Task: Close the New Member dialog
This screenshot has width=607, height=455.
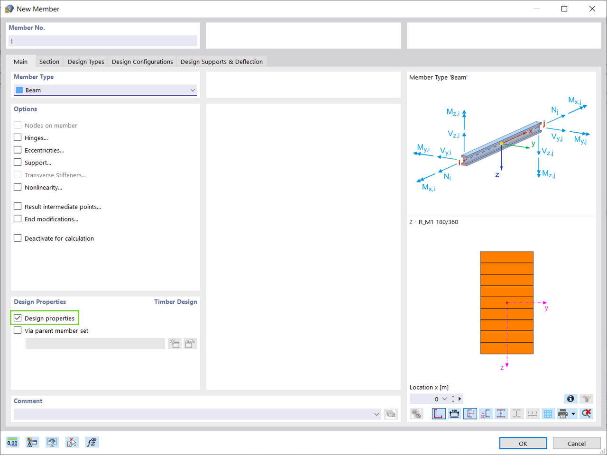Action: click(592, 9)
